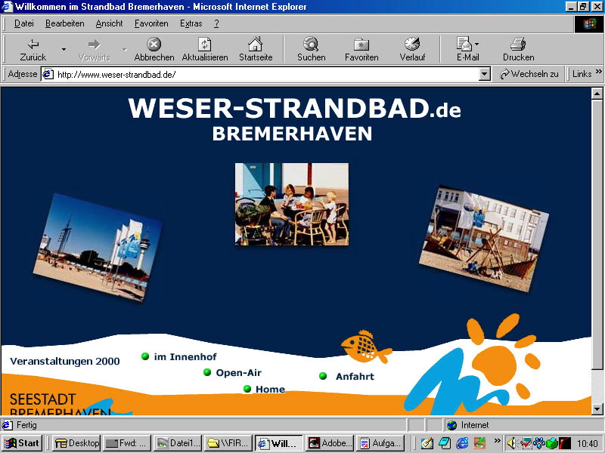Click the scrollbar down arrow

597,409
